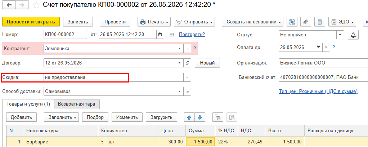Go forward with the right arrow button

click(x=22, y=5)
